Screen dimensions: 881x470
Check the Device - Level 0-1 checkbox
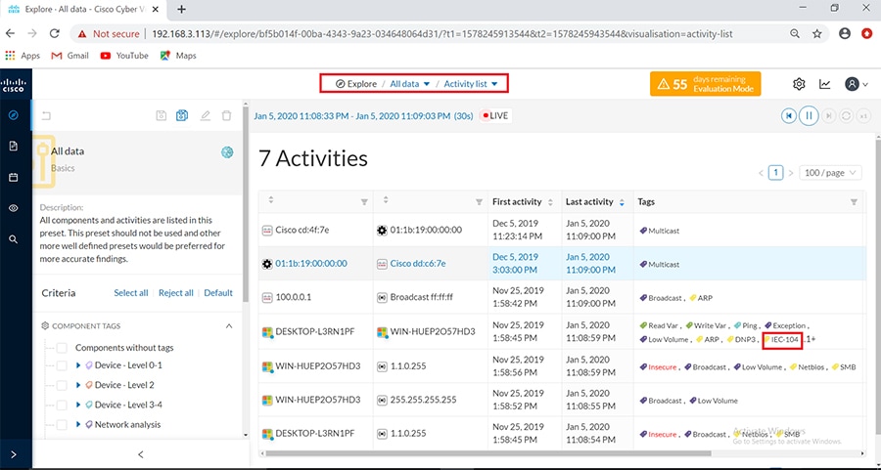62,365
